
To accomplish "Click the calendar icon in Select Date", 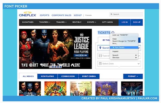I will point(100,63).
